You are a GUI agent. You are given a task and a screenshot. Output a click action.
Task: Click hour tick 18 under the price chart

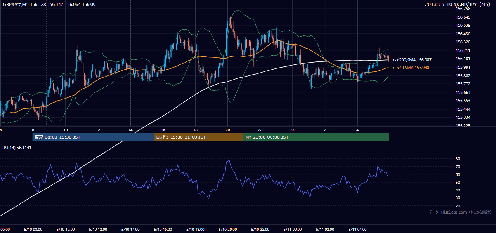[196, 130]
